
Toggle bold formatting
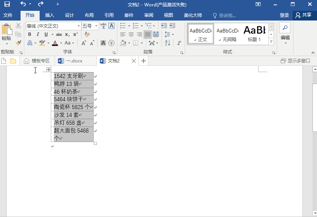30,34
